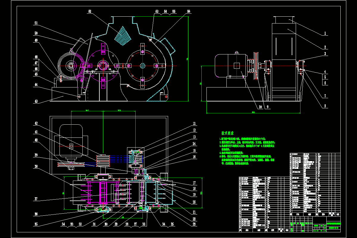Click part callout number 1
357x238 pixels.
click(x=325, y=34)
